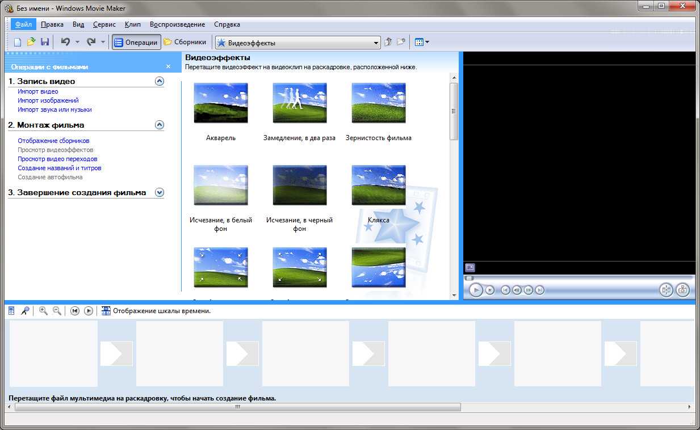Expand the Завершение создания фильма section
Image resolution: width=700 pixels, height=430 pixels.
(160, 192)
